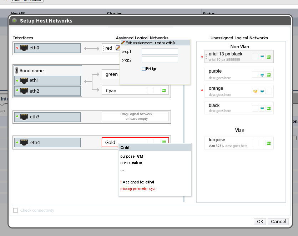The image size is (298, 236).
Task: Click the green vm icon on purple network
Action: 268,75
